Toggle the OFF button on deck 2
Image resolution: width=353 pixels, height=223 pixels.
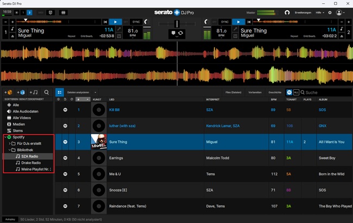(x=215, y=22)
